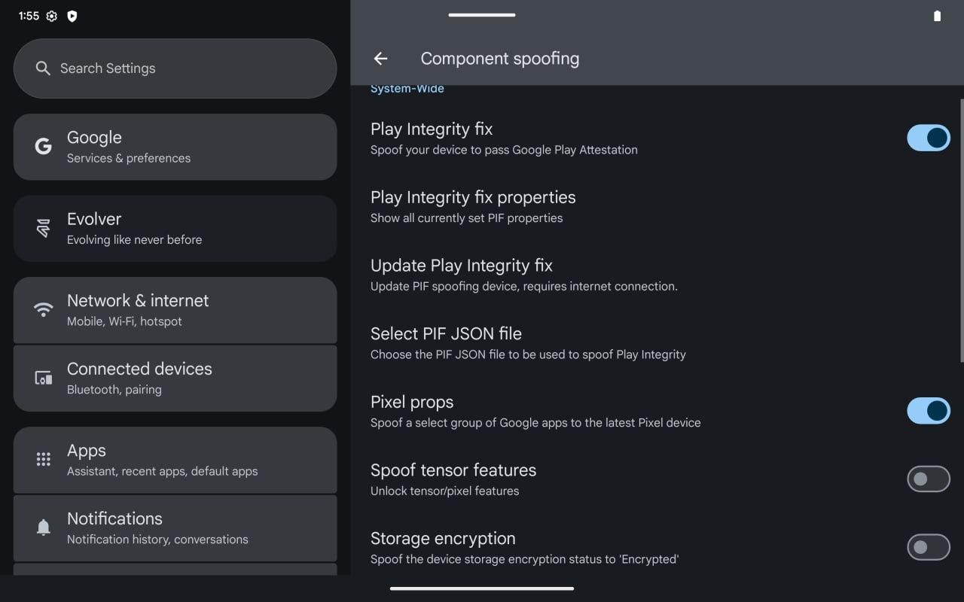Disable the Play Integrity fix toggle
This screenshot has width=964, height=602.
click(929, 138)
